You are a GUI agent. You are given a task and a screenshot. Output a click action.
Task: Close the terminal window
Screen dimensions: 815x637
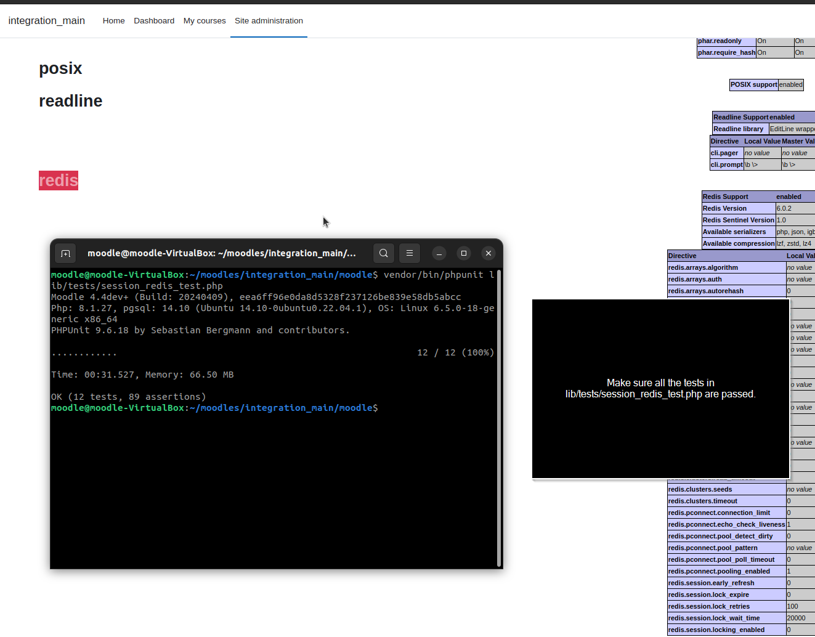pos(489,253)
